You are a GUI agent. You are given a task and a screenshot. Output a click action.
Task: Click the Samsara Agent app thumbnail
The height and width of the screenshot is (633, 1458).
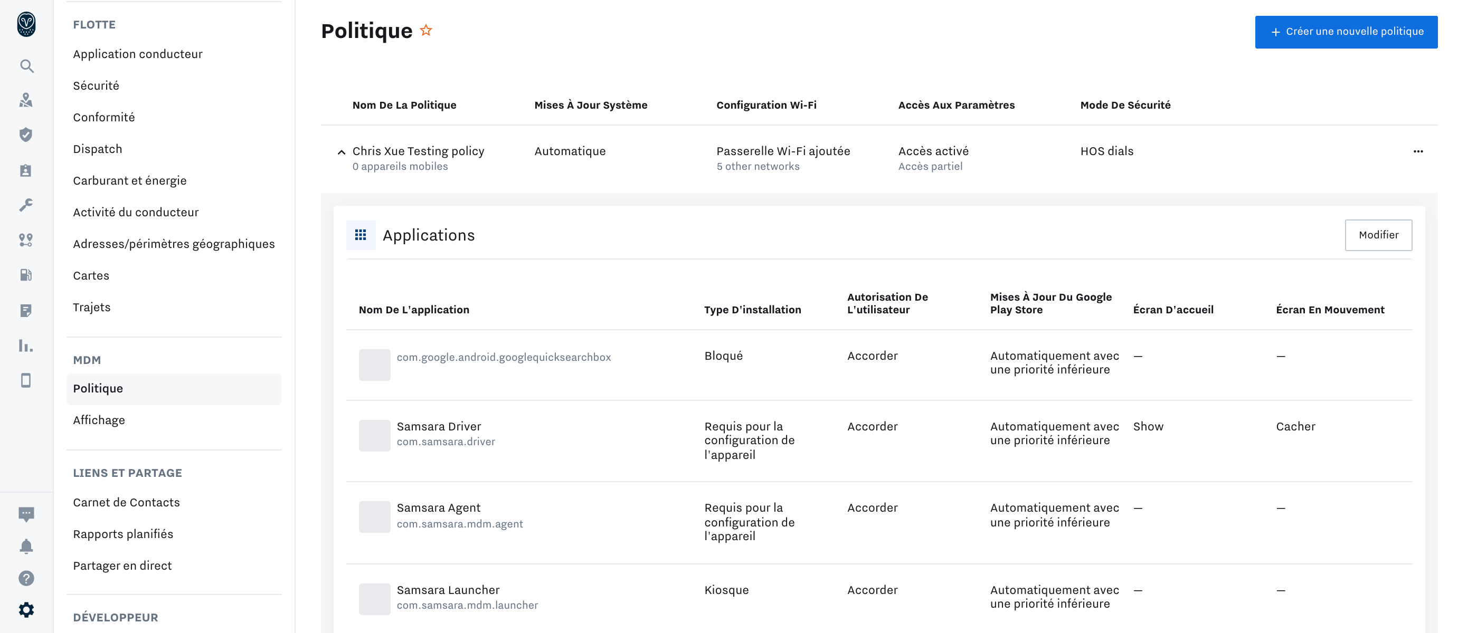coord(374,516)
